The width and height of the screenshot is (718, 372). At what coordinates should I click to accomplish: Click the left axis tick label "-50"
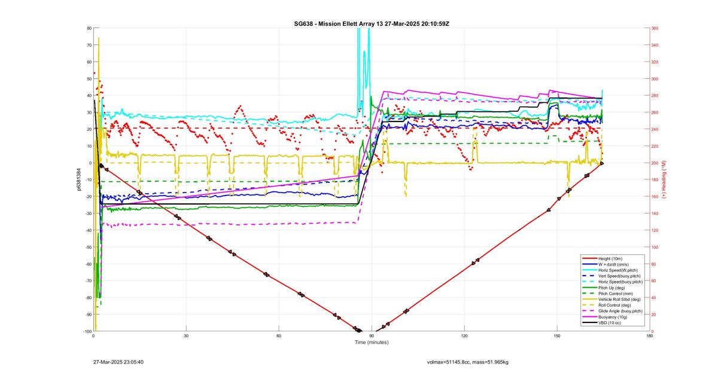pyautogui.click(x=88, y=247)
